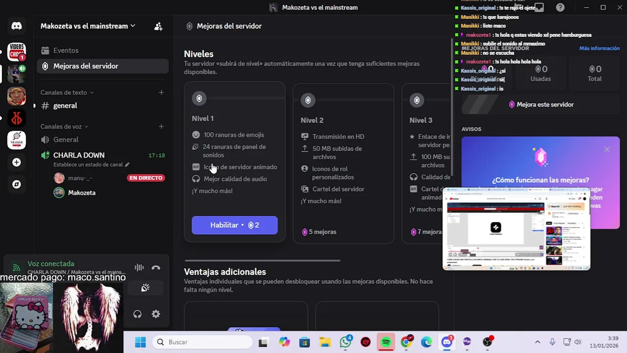The height and width of the screenshot is (353, 627).
Task: Edit channel status pencil icon
Action: 127,165
